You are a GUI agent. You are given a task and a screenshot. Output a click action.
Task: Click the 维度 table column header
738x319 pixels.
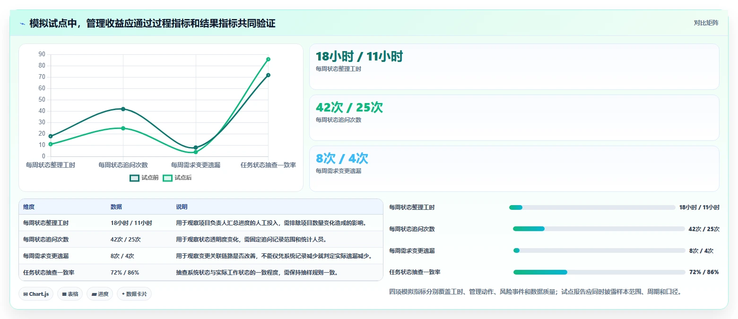tap(29, 207)
